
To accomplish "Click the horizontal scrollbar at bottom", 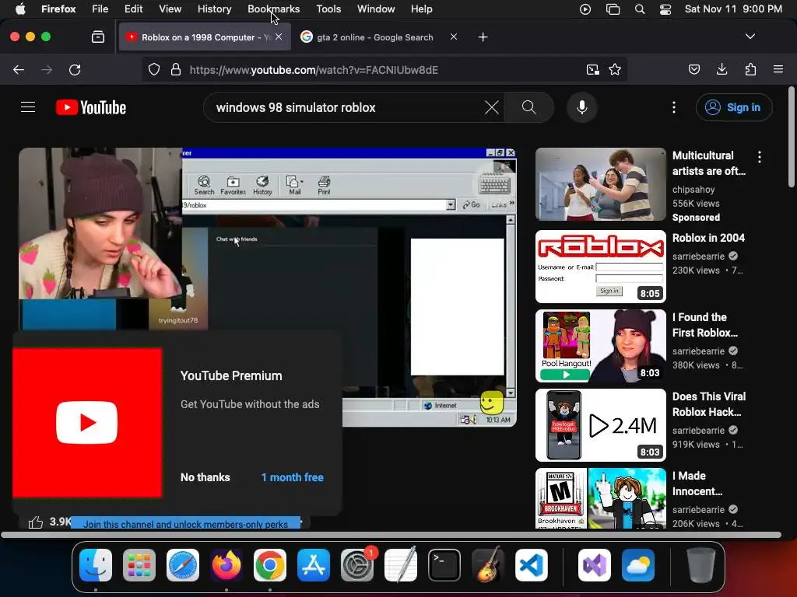I will 391,535.
